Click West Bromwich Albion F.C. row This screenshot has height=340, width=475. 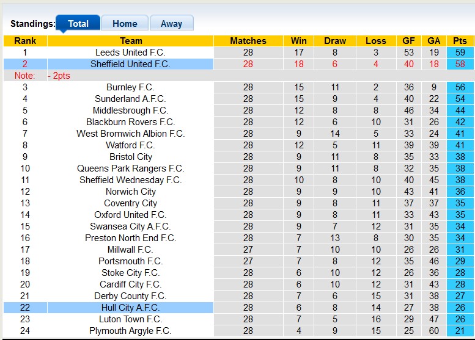tap(130, 134)
